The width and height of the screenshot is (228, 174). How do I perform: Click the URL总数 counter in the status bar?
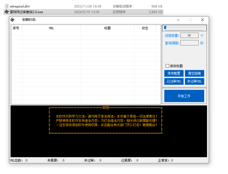(x=16, y=160)
